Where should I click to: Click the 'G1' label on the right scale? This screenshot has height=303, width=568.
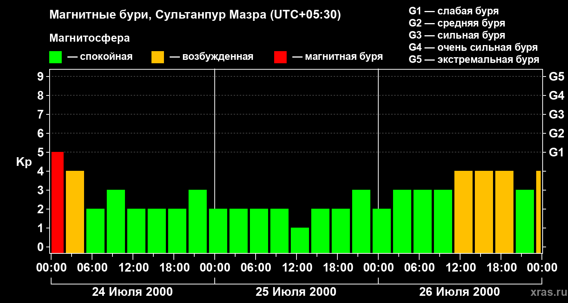tap(556, 153)
